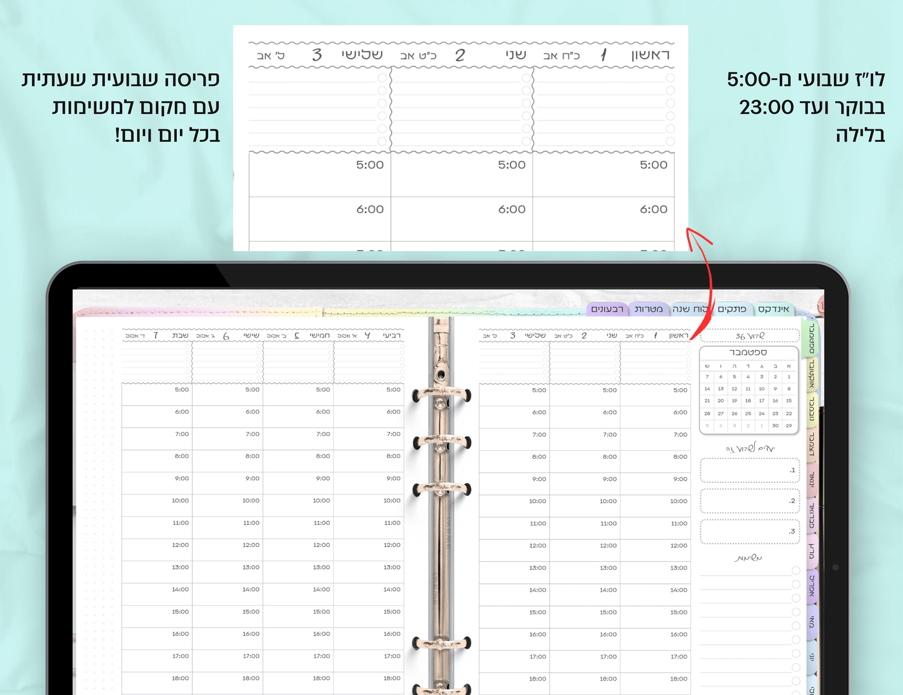Click the חמישי day header on the tablet
Viewport: 903px width, 695px height.
[x=320, y=336]
